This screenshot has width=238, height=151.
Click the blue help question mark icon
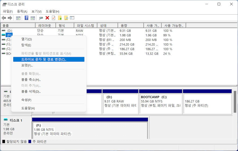point(26,18)
